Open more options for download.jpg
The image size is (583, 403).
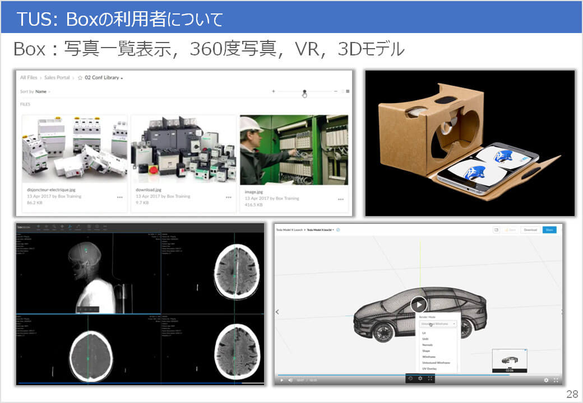229,197
